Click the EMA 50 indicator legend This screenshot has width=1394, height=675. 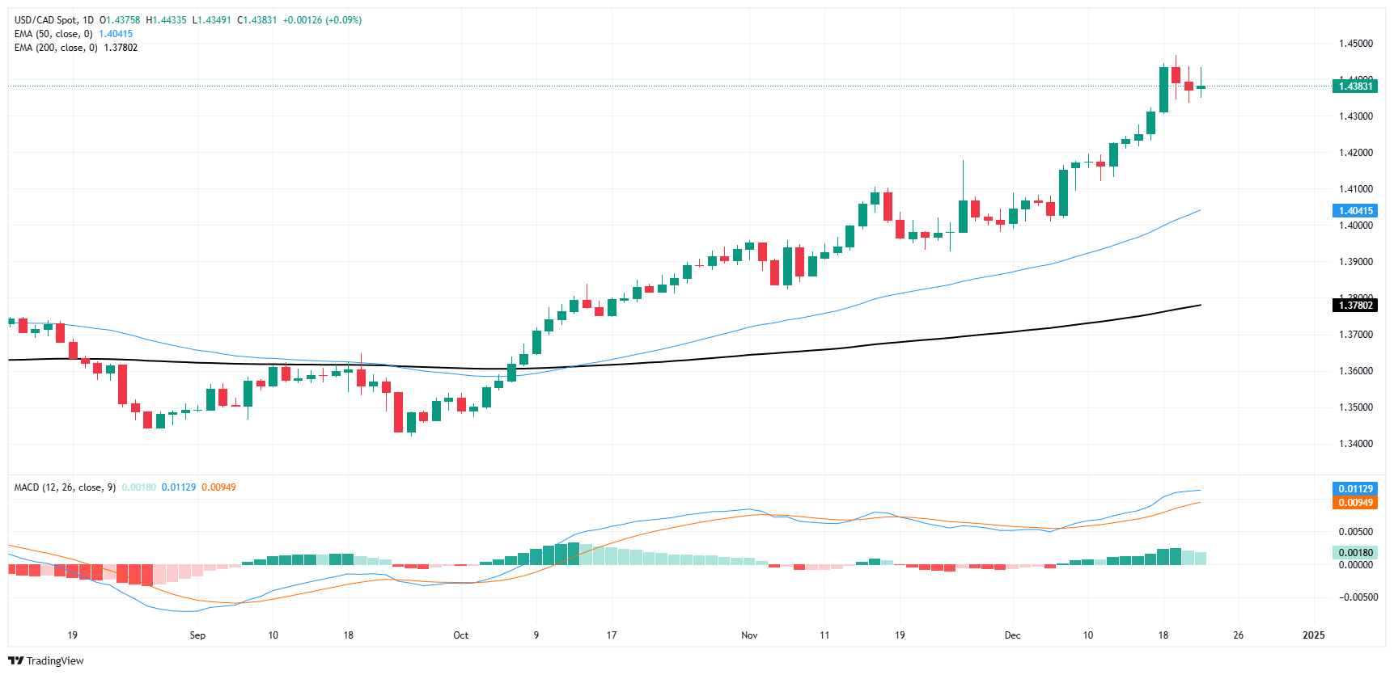tap(53, 34)
